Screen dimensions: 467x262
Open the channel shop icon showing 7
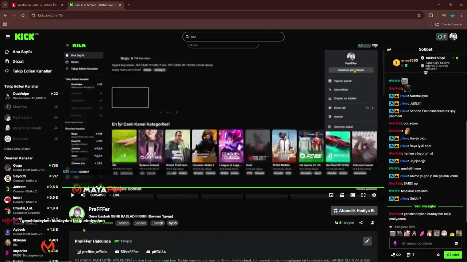click(x=410, y=255)
